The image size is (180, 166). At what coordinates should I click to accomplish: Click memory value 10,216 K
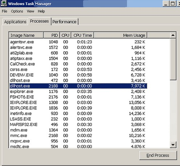coord(137,136)
